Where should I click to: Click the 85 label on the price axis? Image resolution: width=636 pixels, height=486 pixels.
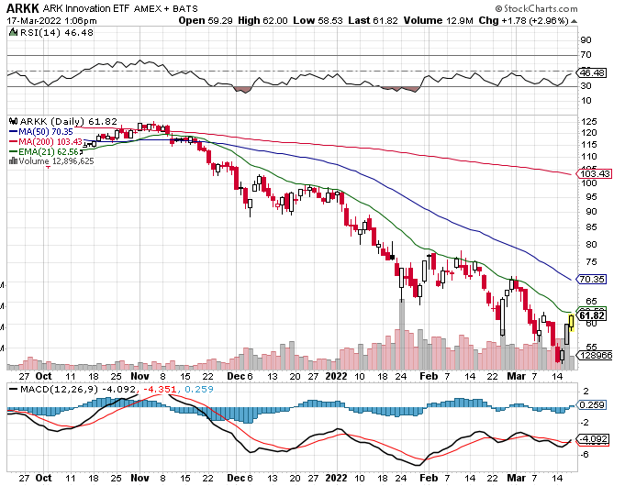[x=591, y=227]
